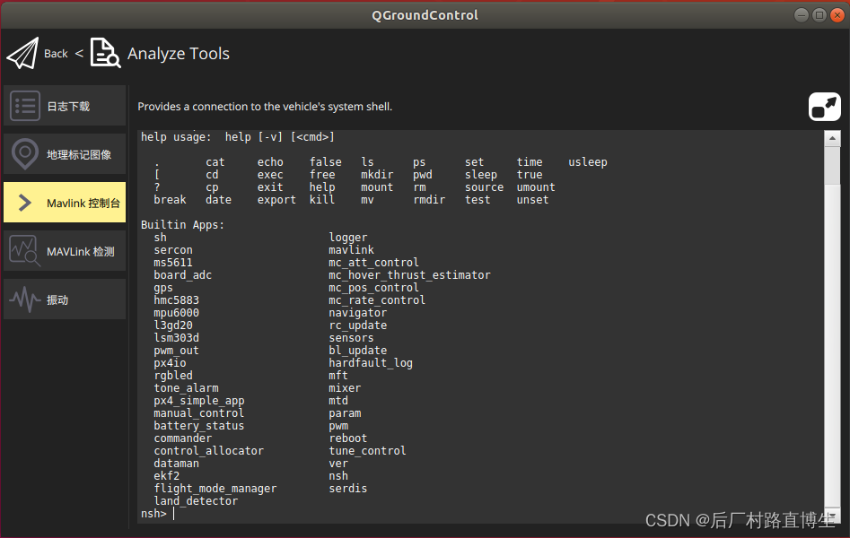This screenshot has height=538, width=850.
Task: Click the Analyze Tools magnifier document icon
Action: 105,54
